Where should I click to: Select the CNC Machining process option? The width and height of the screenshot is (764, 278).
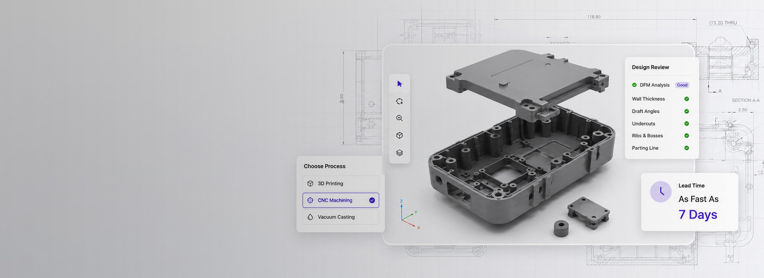click(x=341, y=200)
